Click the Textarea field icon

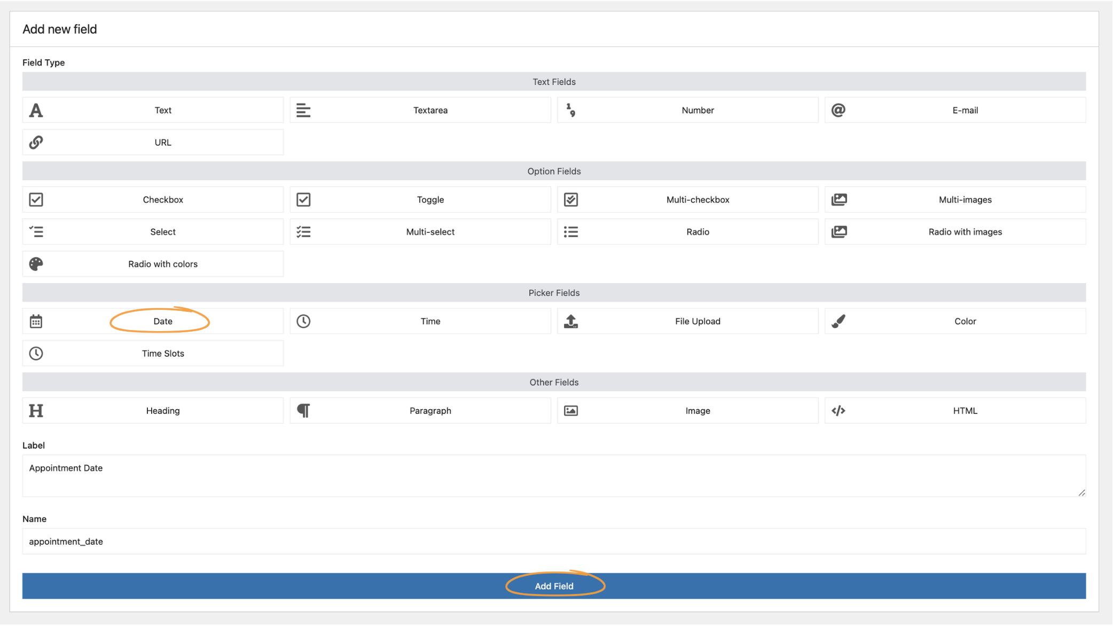[x=303, y=110]
